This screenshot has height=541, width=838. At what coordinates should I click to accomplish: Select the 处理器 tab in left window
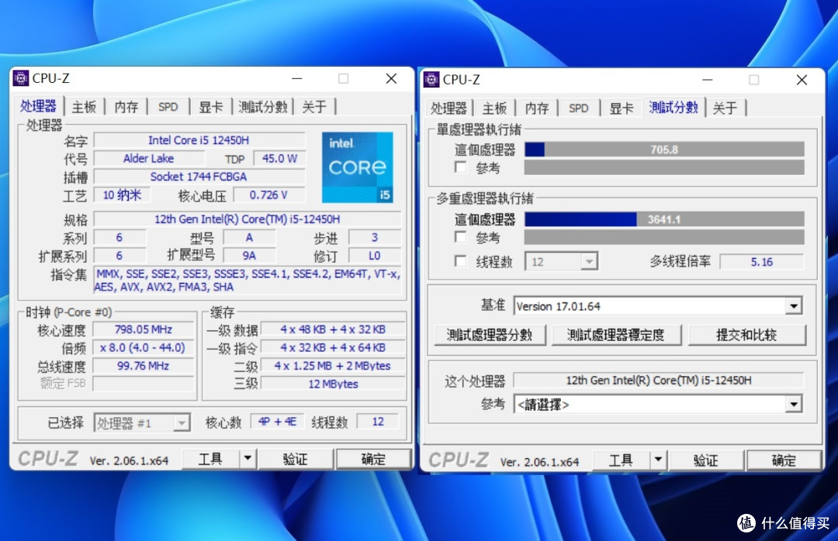pos(38,106)
